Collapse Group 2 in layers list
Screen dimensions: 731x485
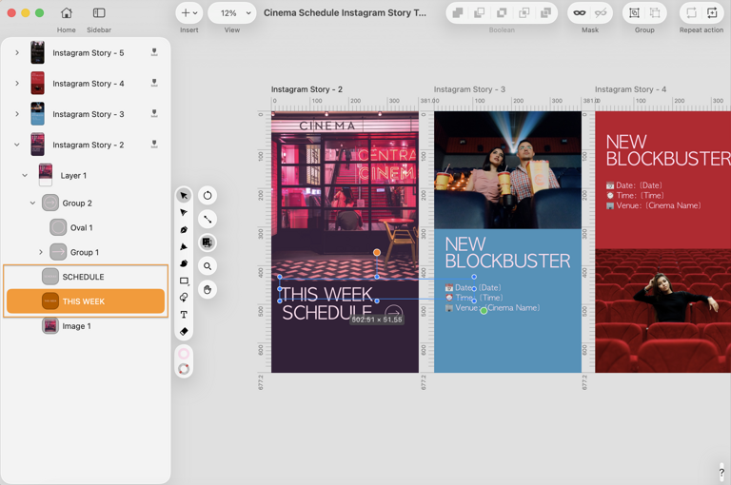tap(32, 204)
